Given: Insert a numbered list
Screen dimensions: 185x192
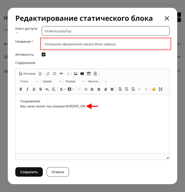Looking at the screenshot, I should (x=48, y=74).
